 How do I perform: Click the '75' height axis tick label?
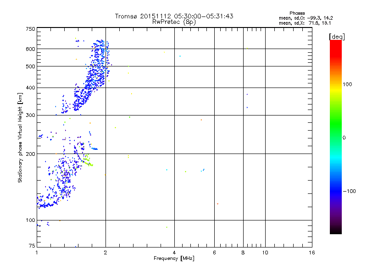click(32, 246)
